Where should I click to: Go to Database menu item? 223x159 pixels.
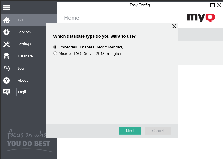[x=25, y=56]
